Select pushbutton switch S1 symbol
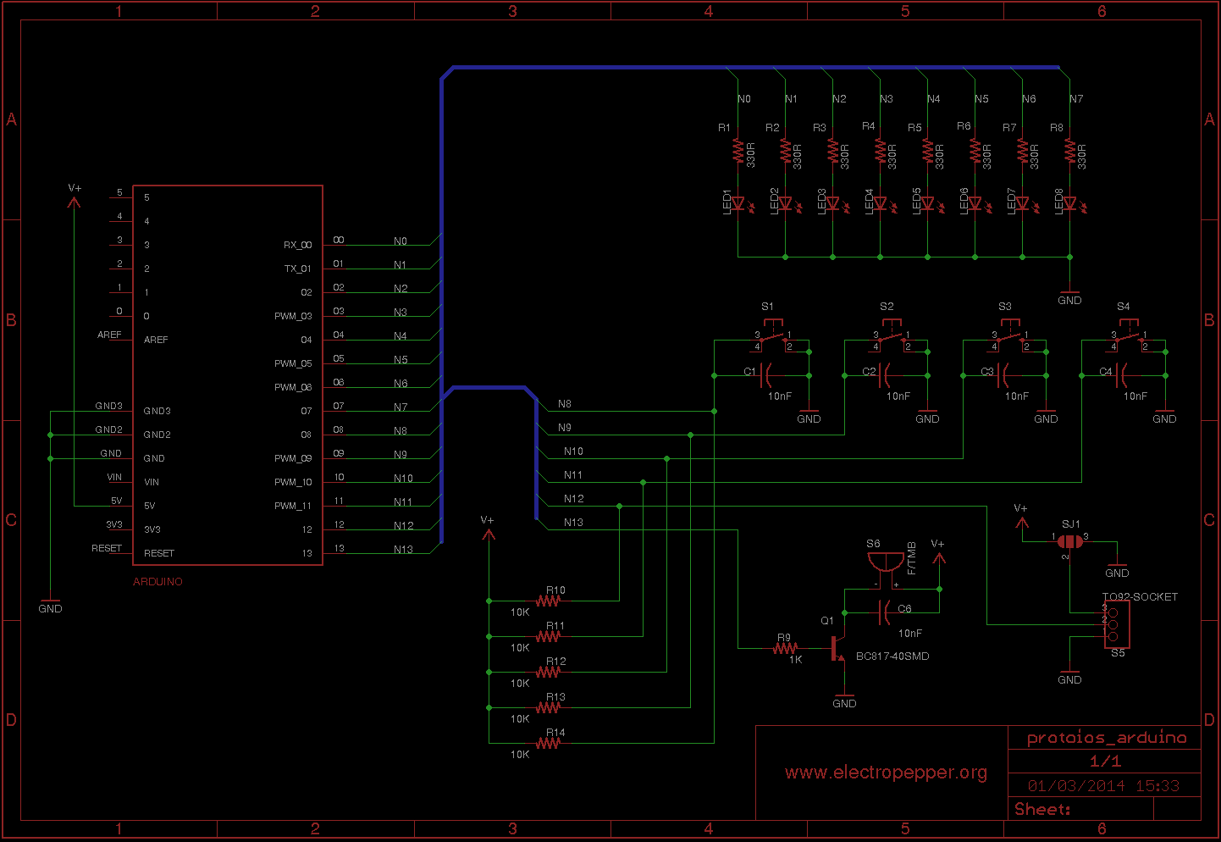The height and width of the screenshot is (842, 1221). click(x=773, y=336)
